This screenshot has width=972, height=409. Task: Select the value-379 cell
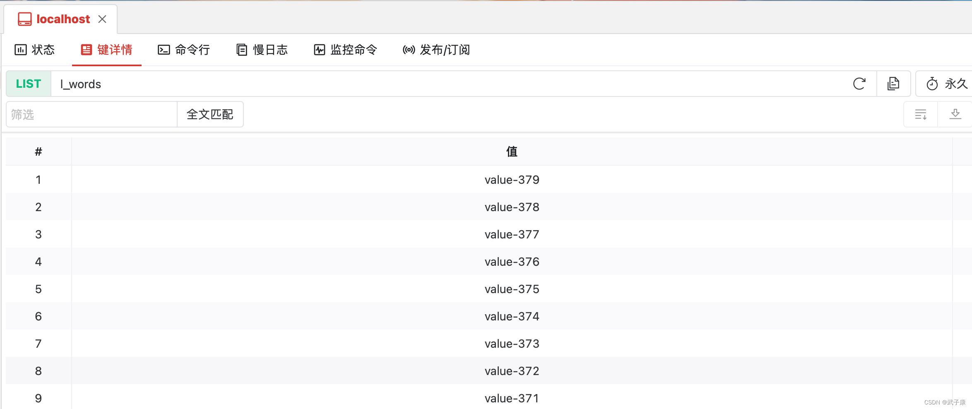[512, 180]
